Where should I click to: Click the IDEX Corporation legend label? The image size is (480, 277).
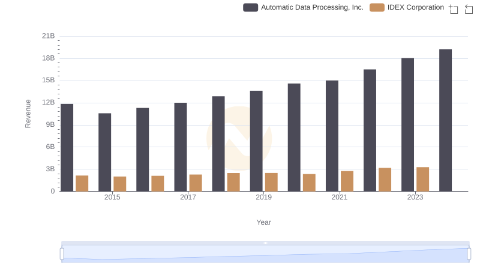click(x=415, y=7)
